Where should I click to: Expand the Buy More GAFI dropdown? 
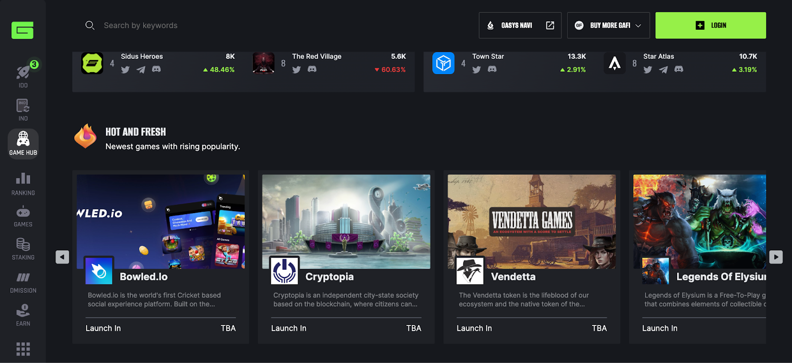(x=608, y=25)
